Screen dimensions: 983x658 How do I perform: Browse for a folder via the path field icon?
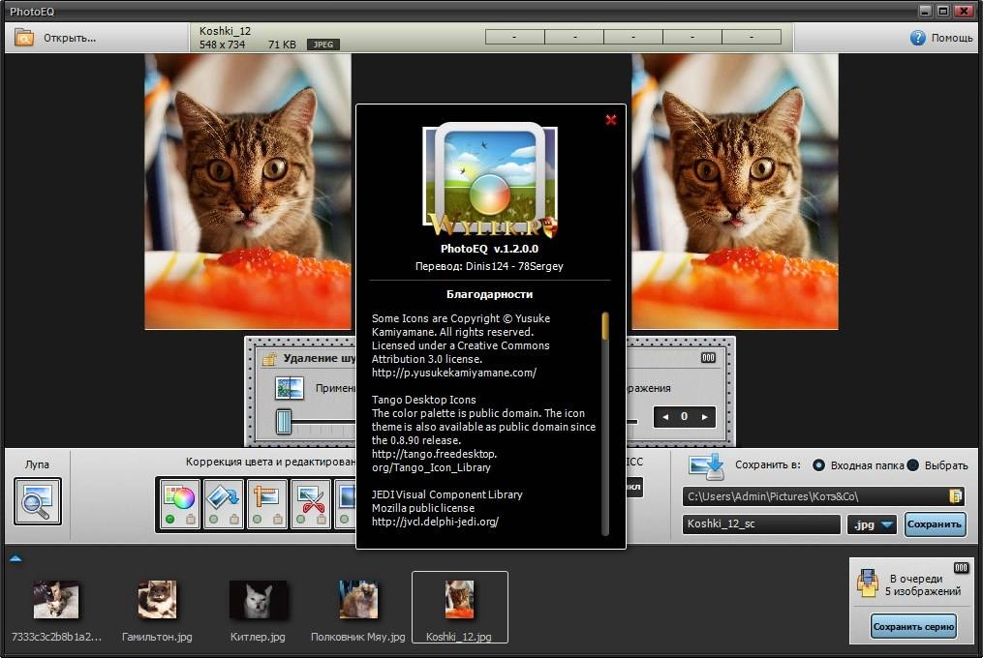[956, 496]
